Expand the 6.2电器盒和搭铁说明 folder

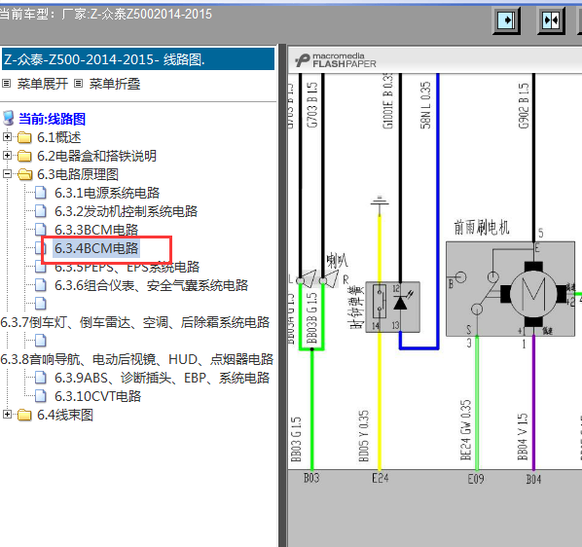click(7, 155)
